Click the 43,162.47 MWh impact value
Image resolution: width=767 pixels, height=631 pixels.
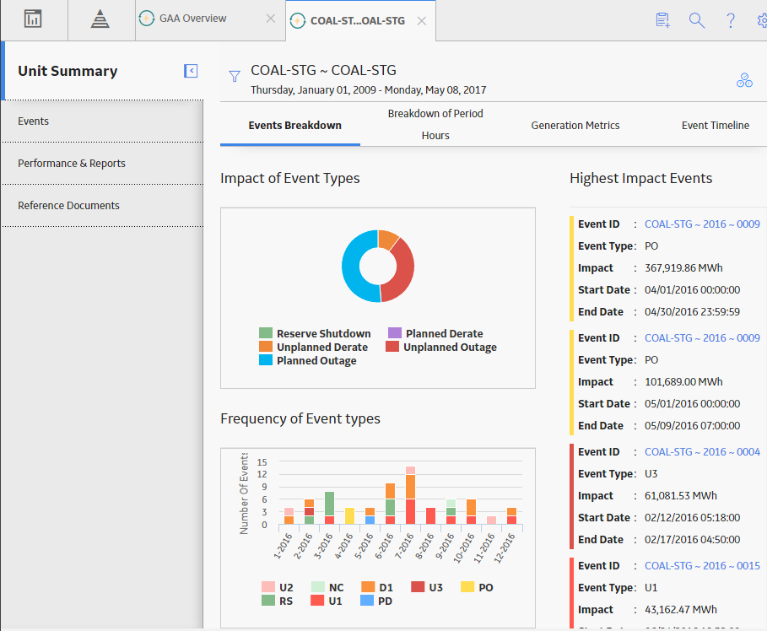pos(680,610)
